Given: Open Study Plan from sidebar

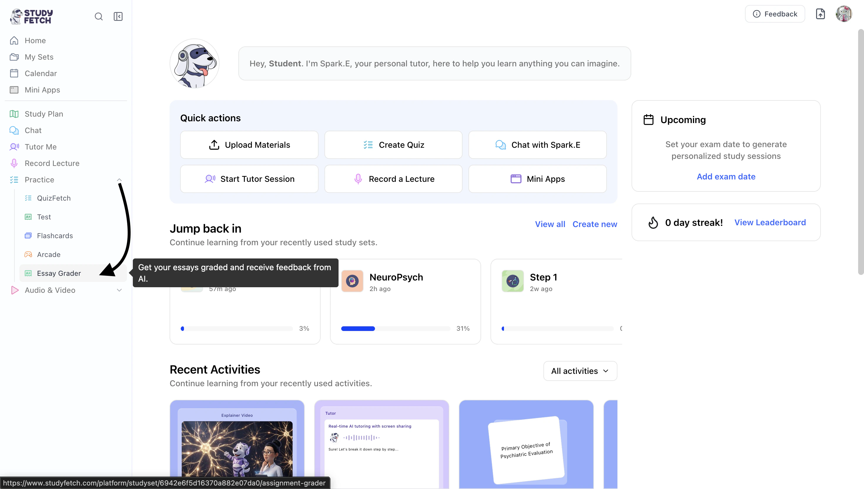Looking at the screenshot, I should (x=44, y=114).
